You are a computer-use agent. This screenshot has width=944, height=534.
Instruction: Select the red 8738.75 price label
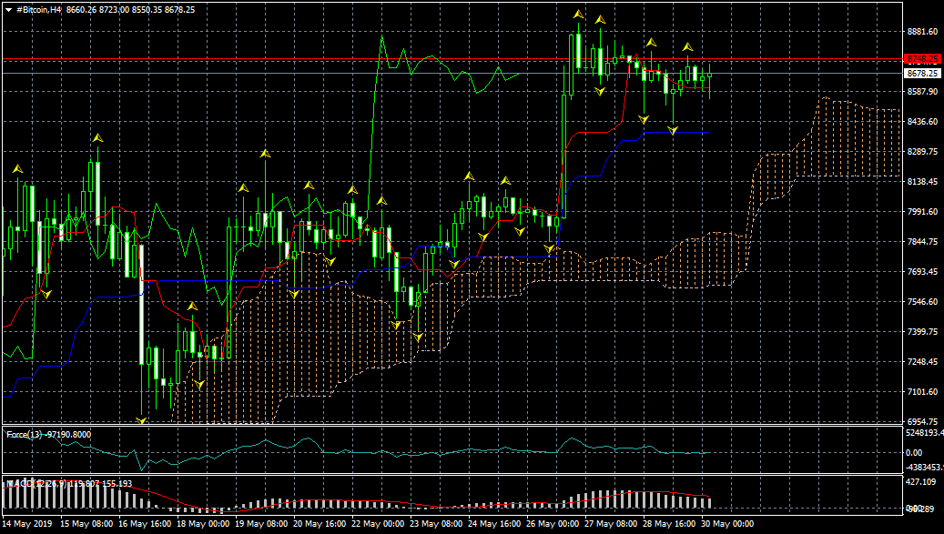click(922, 59)
